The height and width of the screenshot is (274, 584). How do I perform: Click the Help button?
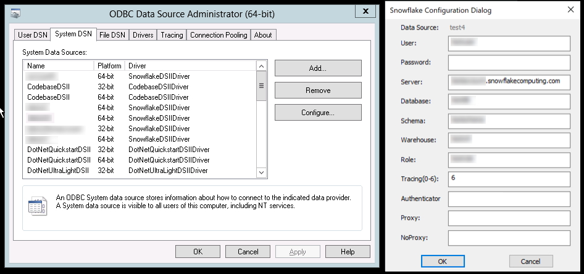[348, 252]
